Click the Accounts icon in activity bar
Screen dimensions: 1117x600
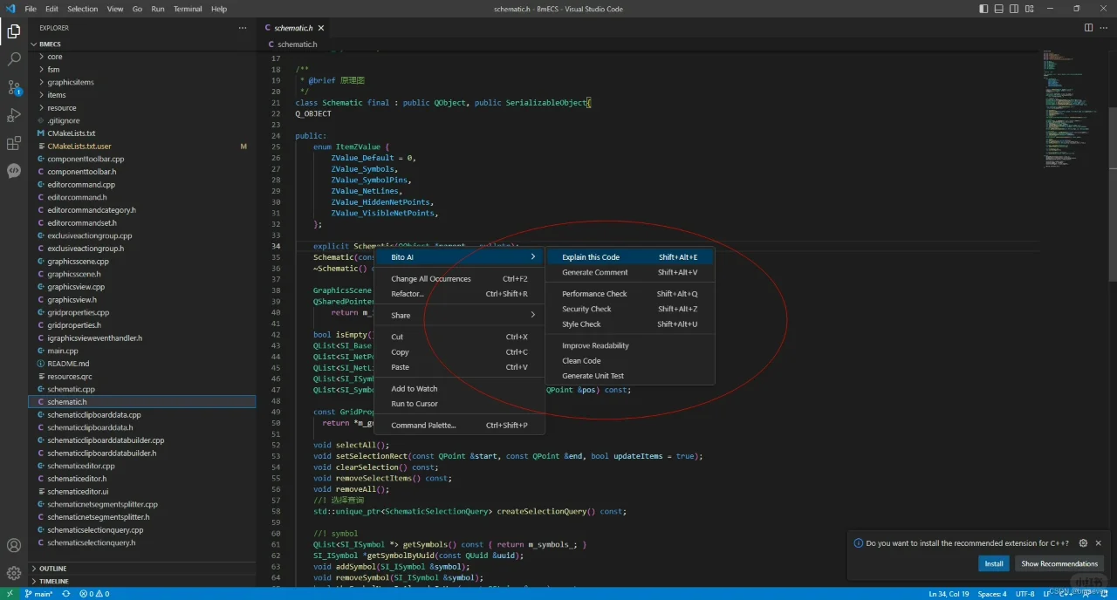point(14,546)
